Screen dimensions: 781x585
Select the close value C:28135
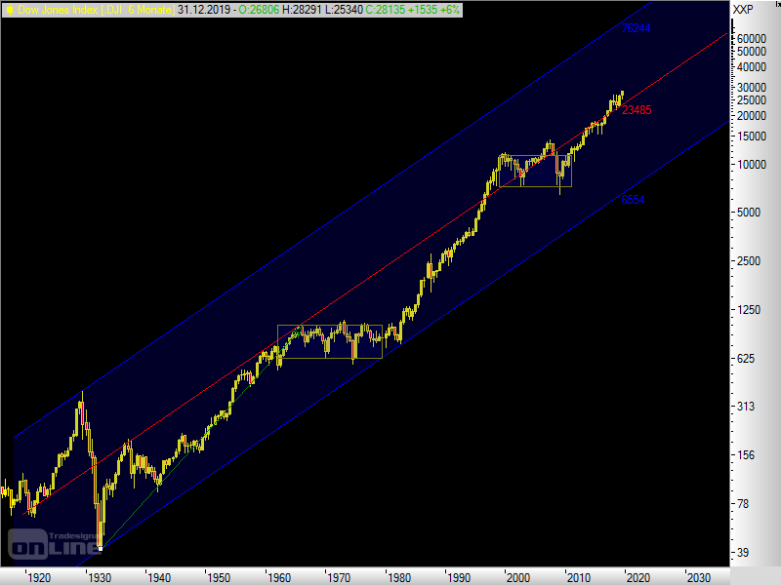pos(385,10)
